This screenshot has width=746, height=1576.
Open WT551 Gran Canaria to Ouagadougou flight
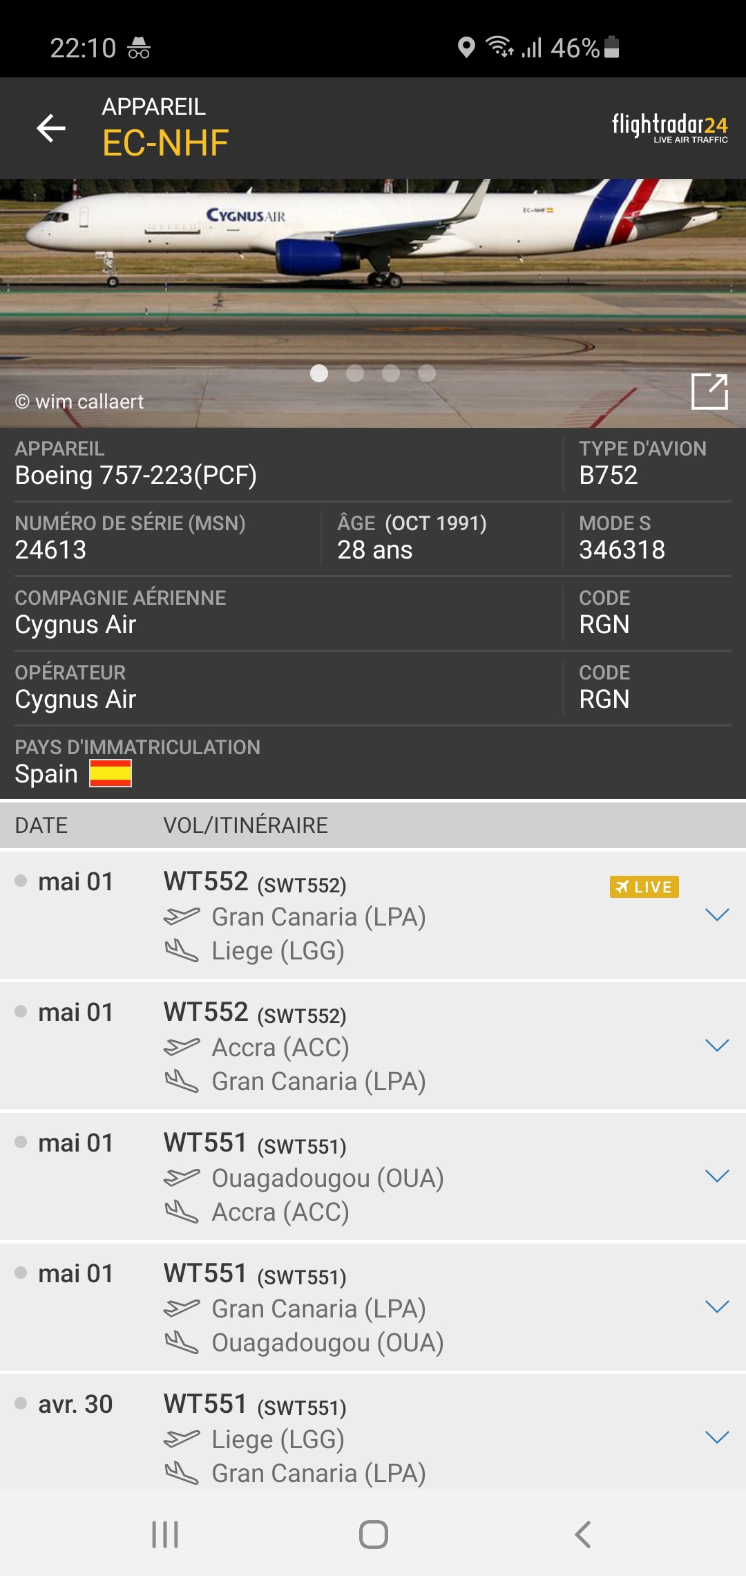(x=373, y=1308)
